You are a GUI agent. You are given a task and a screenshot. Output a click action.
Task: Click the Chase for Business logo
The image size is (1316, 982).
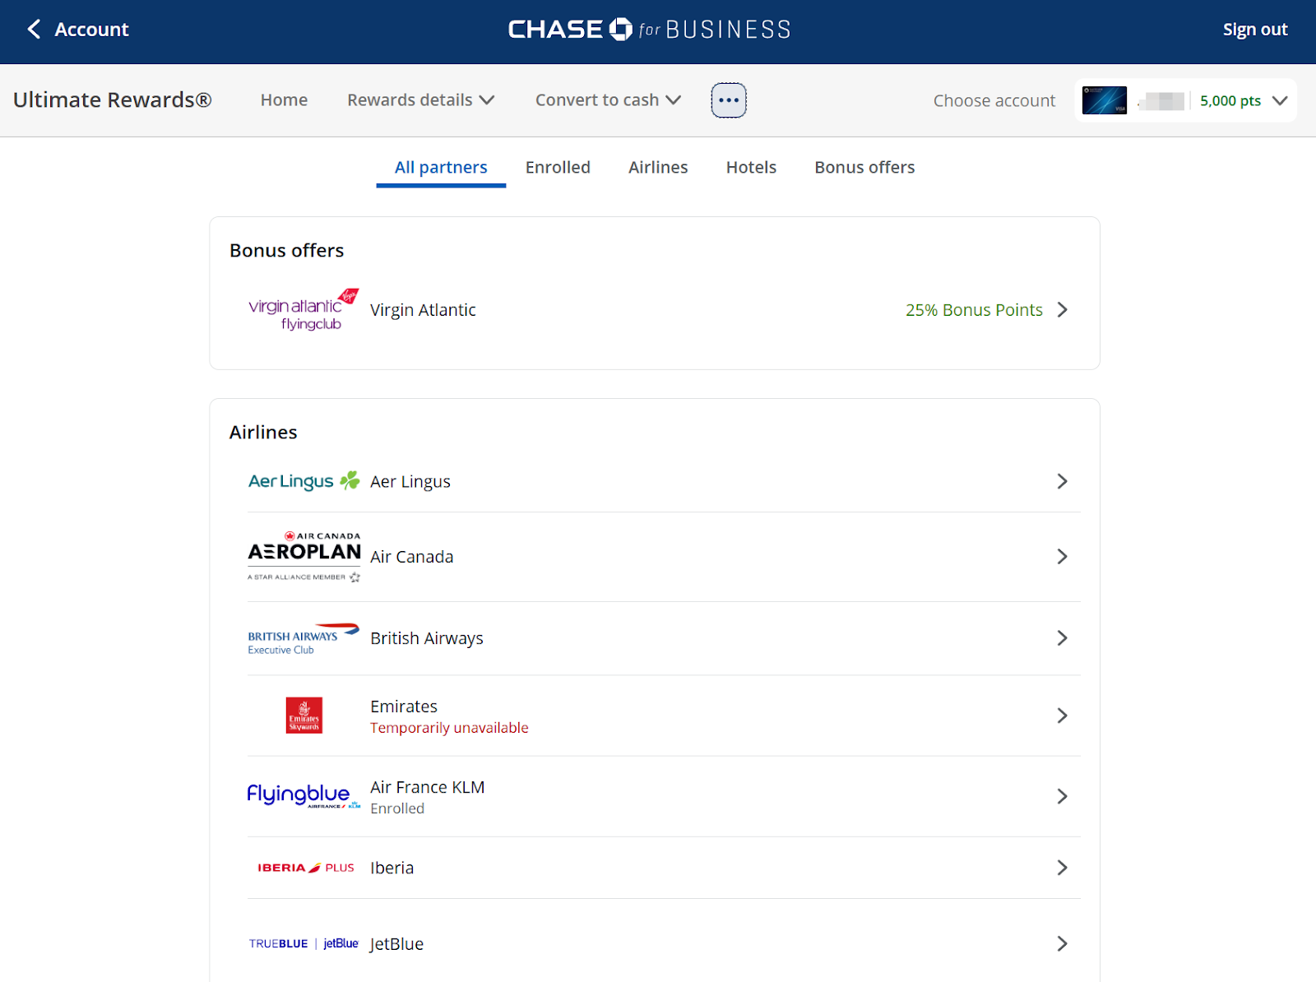coord(649,30)
